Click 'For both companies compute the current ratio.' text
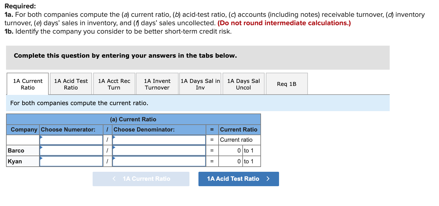439x206 pixels. click(79, 103)
